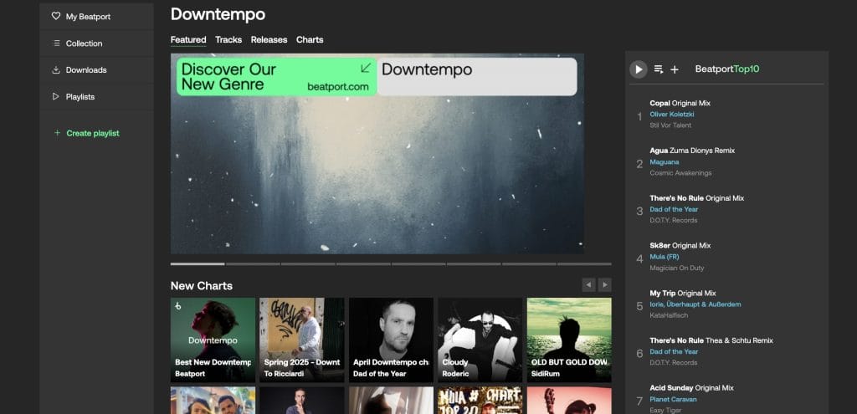Click the plus icon beside Create playlist

tap(57, 133)
